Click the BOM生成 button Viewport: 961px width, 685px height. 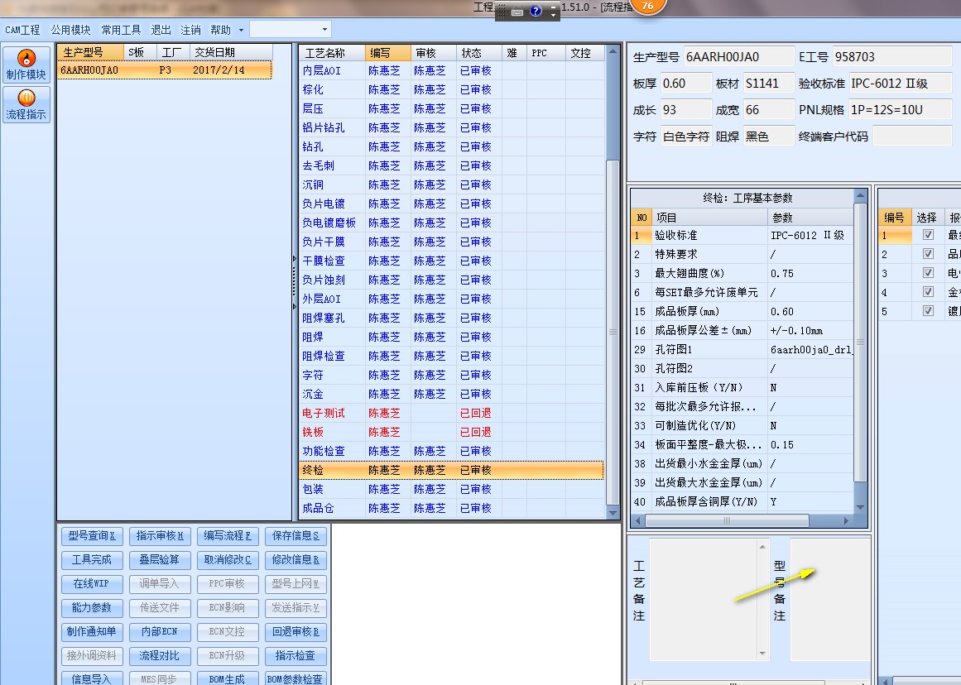(228, 678)
